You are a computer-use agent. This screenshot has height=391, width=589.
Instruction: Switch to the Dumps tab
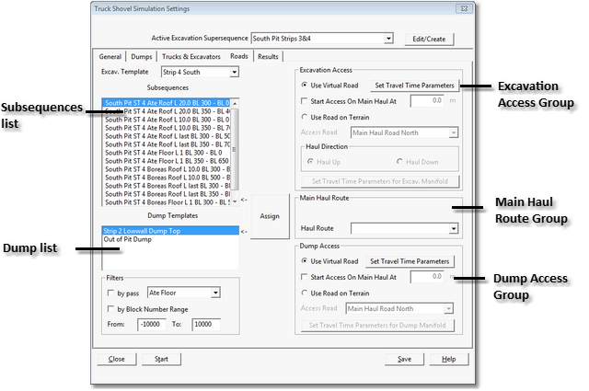click(141, 57)
